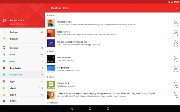This screenshot has width=180, height=112.
Task: Open the Developer Tea artwork thumbnail
Action: (x=51, y=23)
